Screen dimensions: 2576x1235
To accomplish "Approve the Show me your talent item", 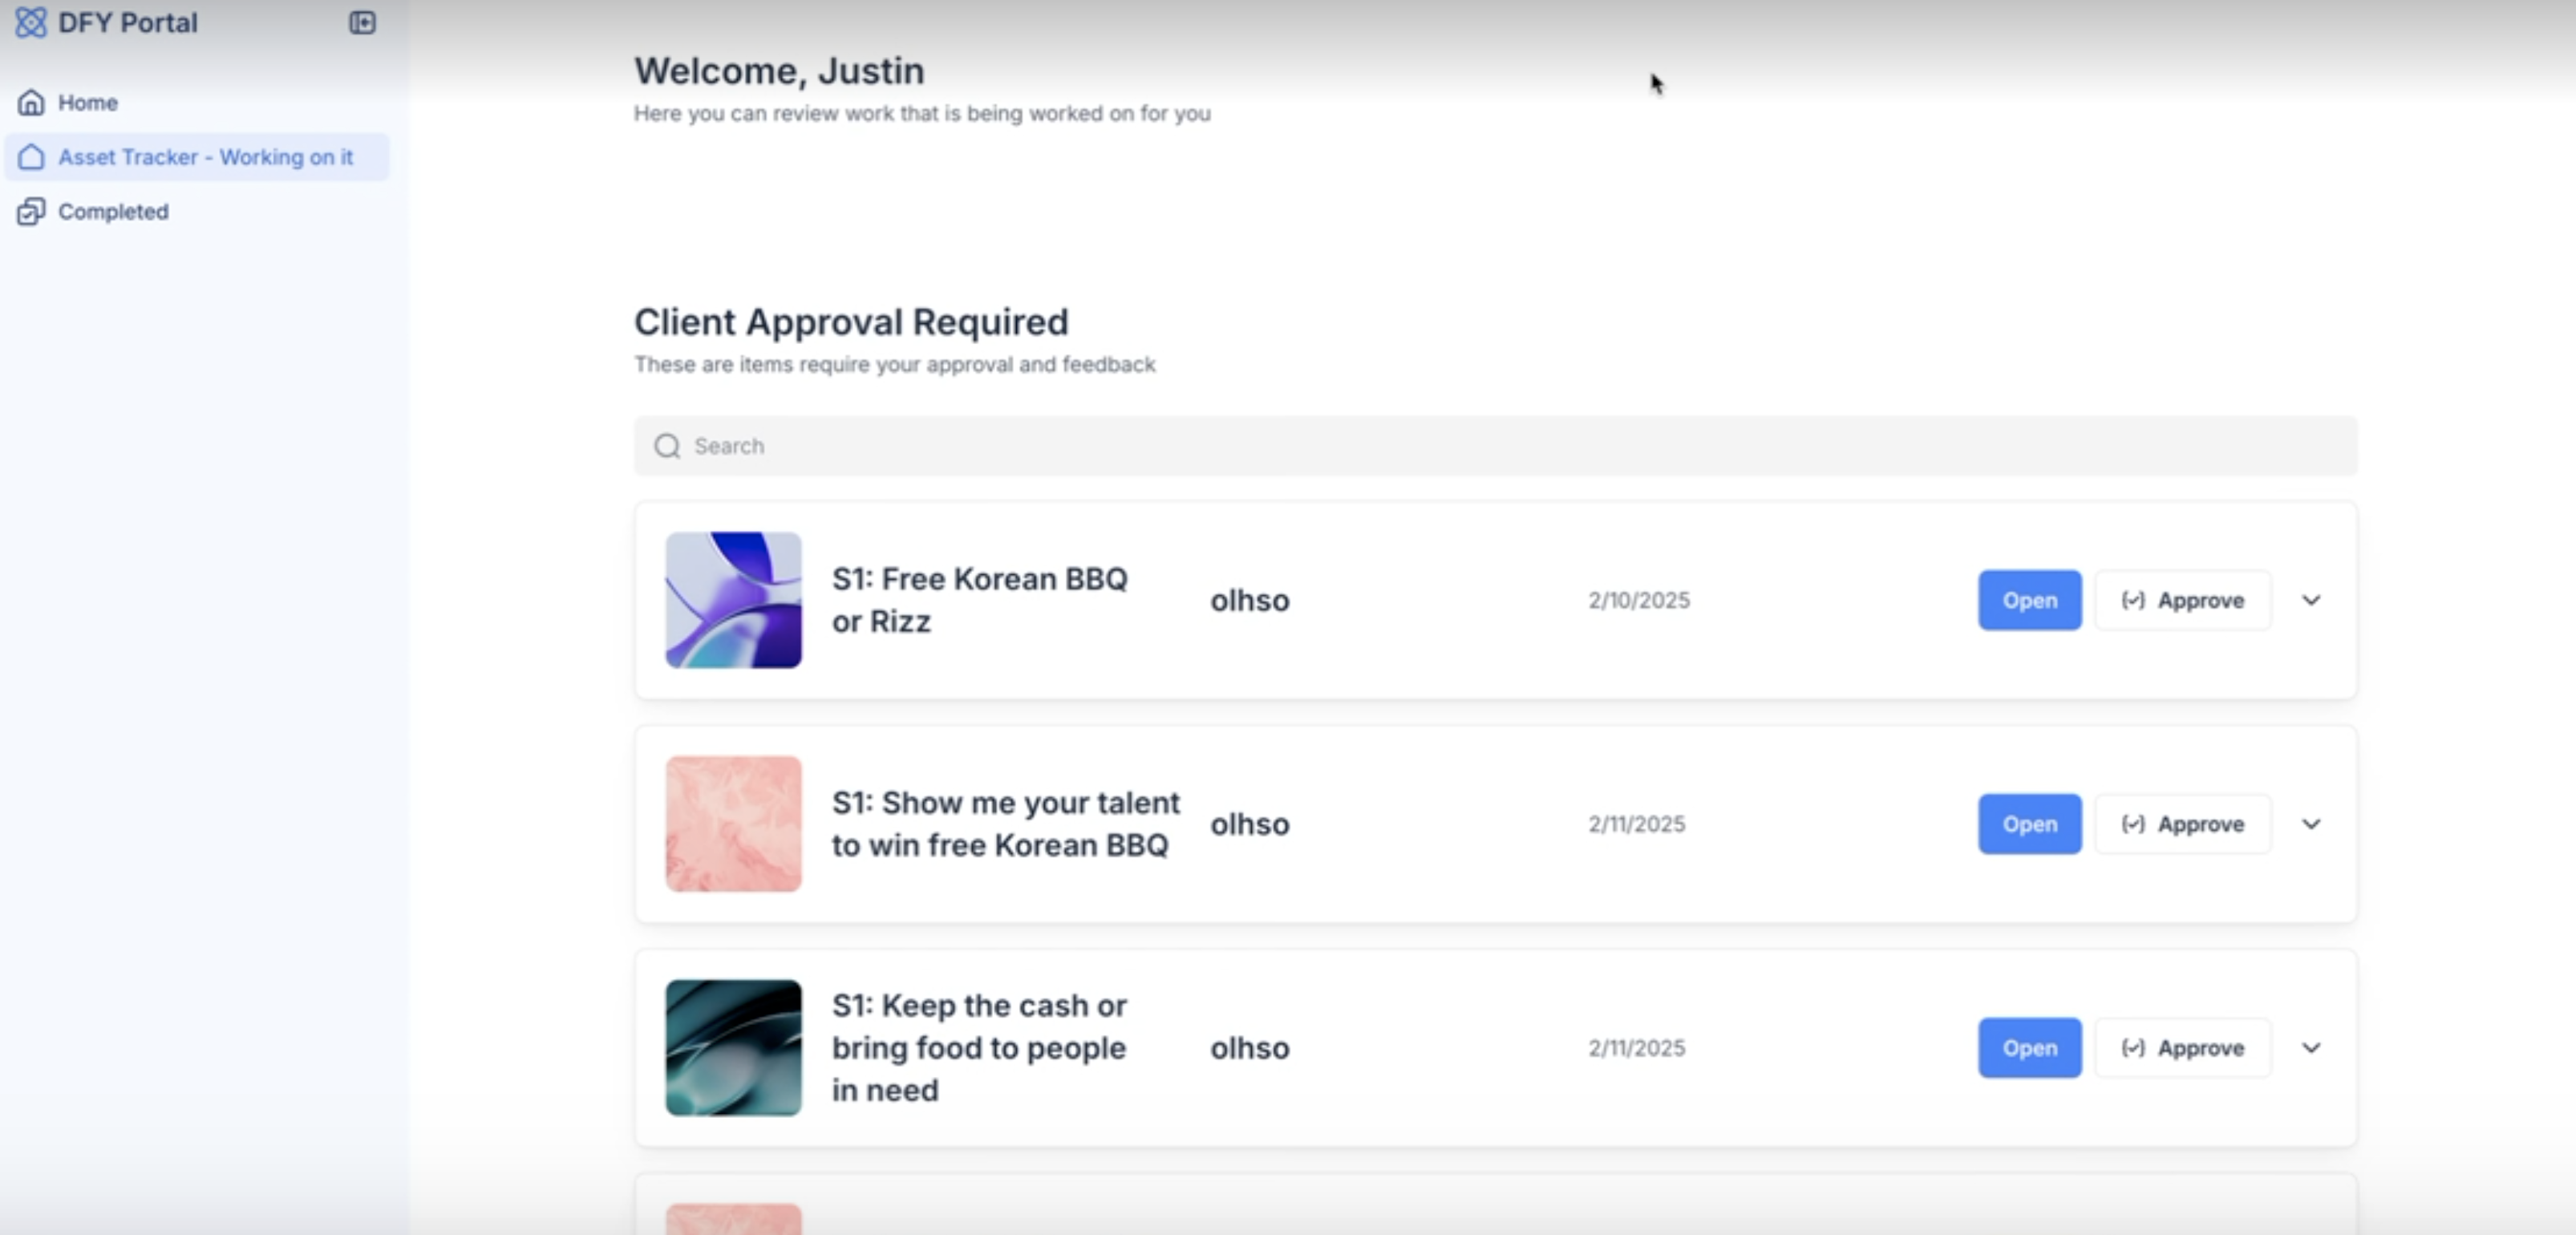I will pos(2183,824).
